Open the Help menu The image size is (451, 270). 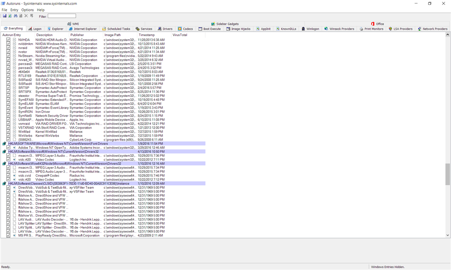[41, 10]
